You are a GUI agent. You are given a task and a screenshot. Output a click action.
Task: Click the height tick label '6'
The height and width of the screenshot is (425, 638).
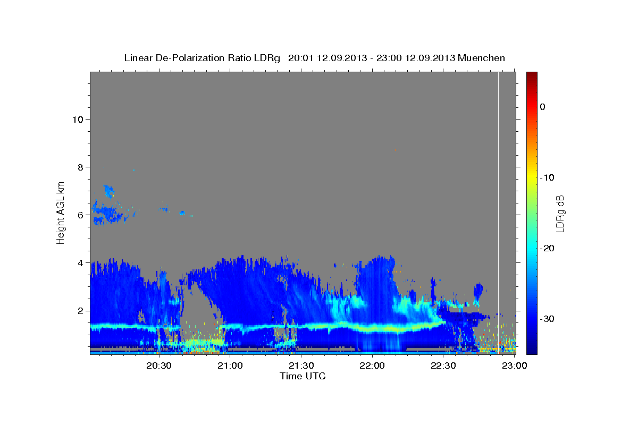(x=80, y=215)
